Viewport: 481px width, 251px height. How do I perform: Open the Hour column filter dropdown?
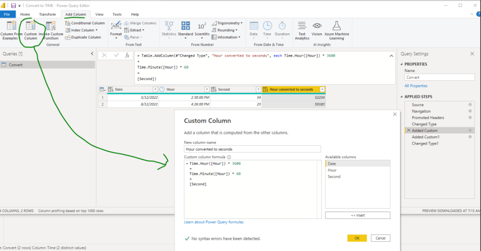(x=207, y=89)
